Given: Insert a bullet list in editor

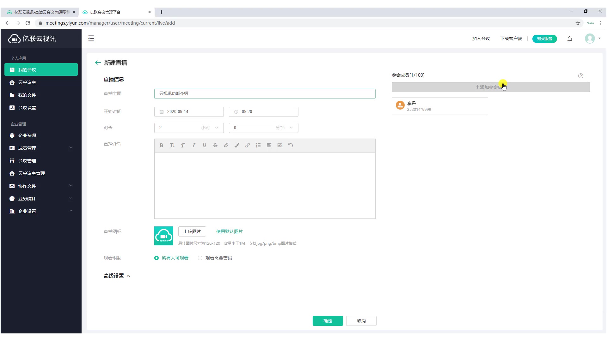Looking at the screenshot, I should point(258,145).
